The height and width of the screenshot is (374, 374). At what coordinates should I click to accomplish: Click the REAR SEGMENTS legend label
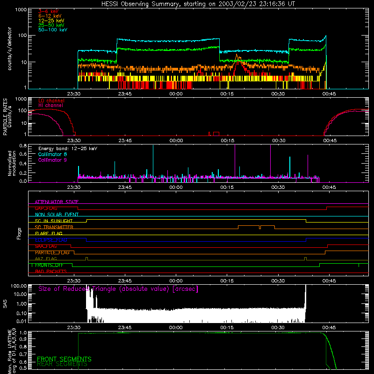(x=62, y=364)
